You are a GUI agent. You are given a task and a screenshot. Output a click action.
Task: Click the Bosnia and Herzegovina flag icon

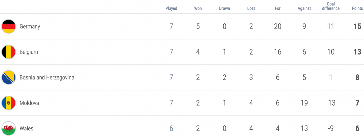click(x=9, y=78)
